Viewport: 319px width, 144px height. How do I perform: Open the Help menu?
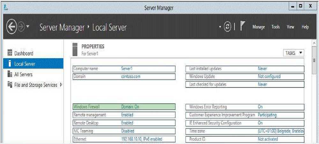click(x=305, y=27)
